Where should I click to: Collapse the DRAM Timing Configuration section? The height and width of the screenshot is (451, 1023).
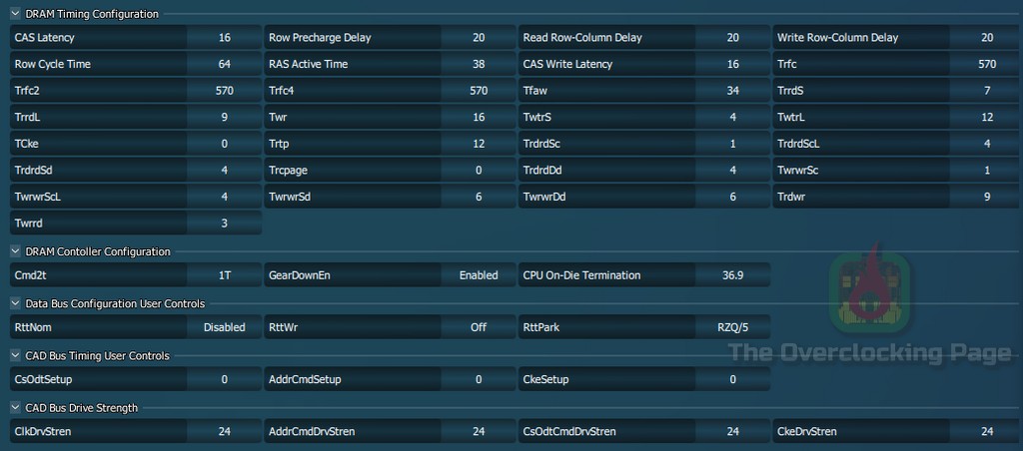[15, 14]
